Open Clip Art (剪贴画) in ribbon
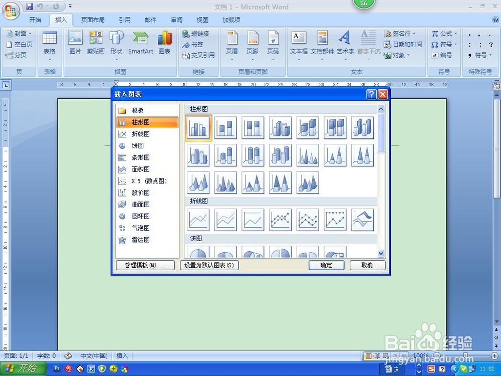The height and width of the screenshot is (376, 501). (96, 43)
